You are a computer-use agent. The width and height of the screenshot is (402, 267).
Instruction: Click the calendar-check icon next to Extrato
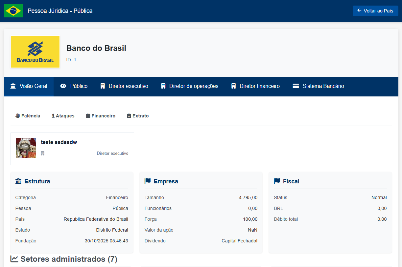(x=129, y=116)
